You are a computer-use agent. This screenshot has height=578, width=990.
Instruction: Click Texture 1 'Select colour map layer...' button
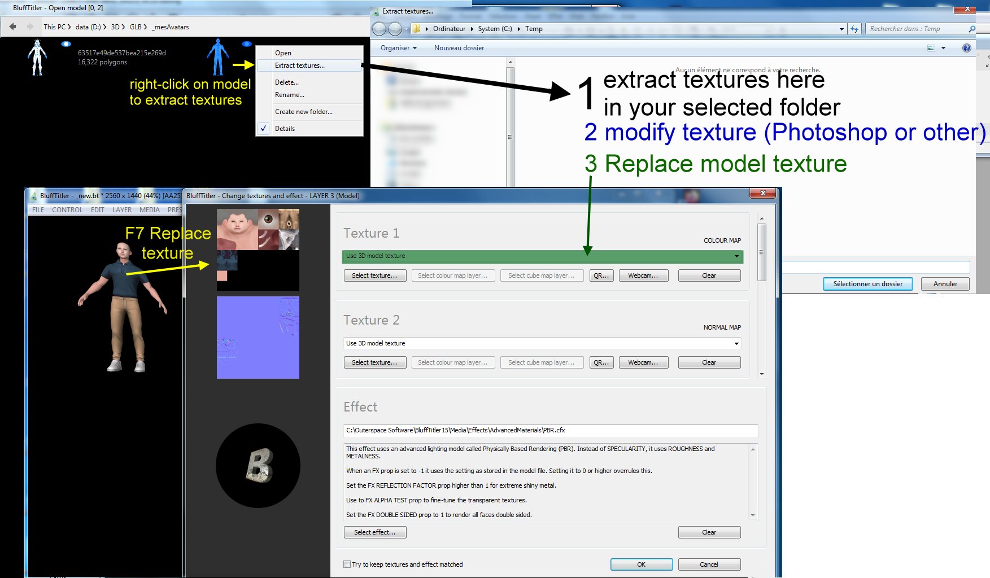pos(453,275)
